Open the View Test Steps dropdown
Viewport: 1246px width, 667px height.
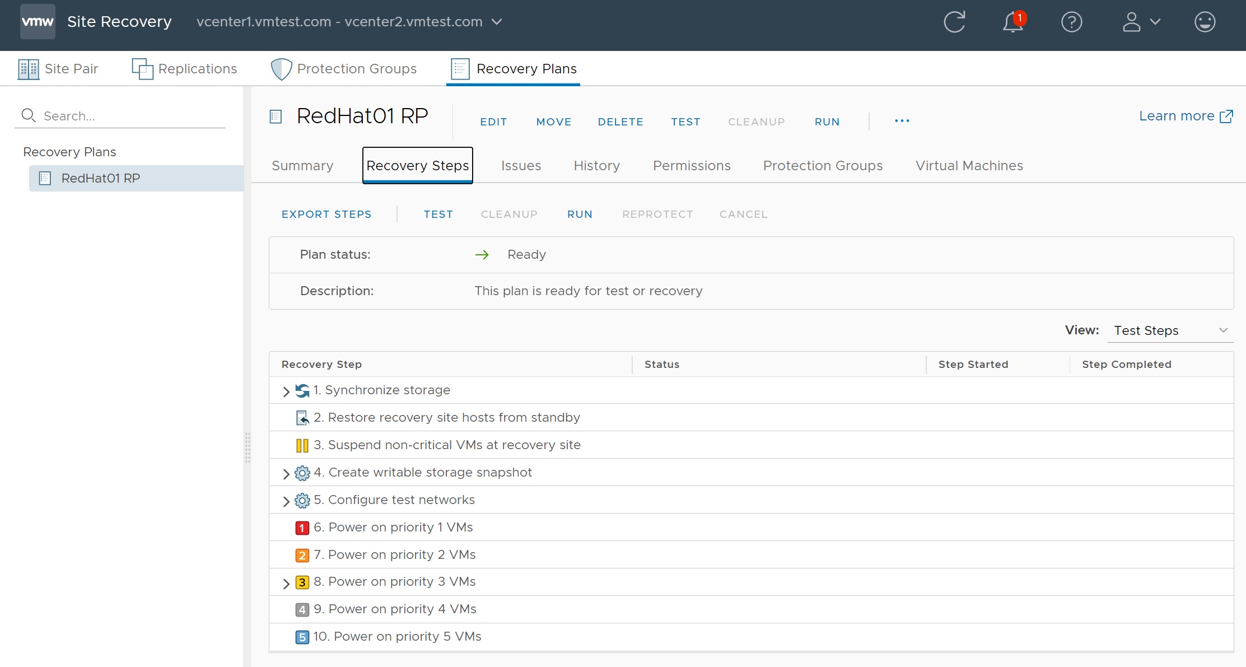coord(1170,330)
